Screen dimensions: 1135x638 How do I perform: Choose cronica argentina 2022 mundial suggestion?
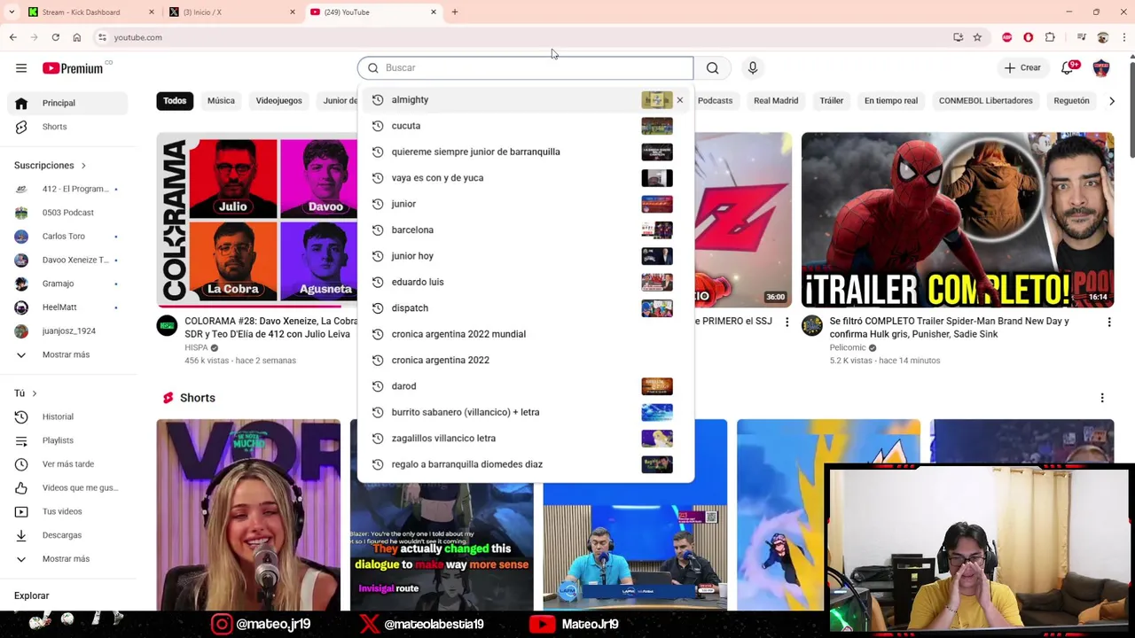pyautogui.click(x=524, y=334)
